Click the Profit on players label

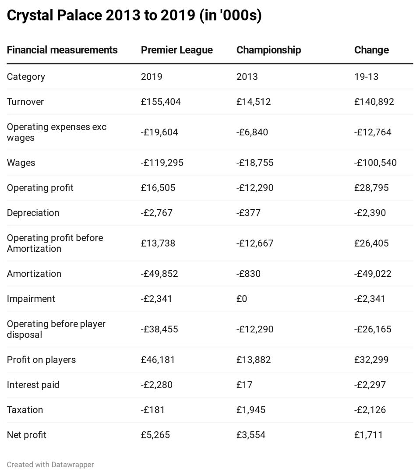point(41,360)
